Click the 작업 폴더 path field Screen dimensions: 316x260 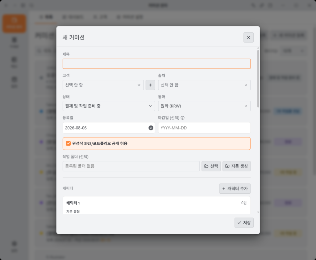pos(131,166)
